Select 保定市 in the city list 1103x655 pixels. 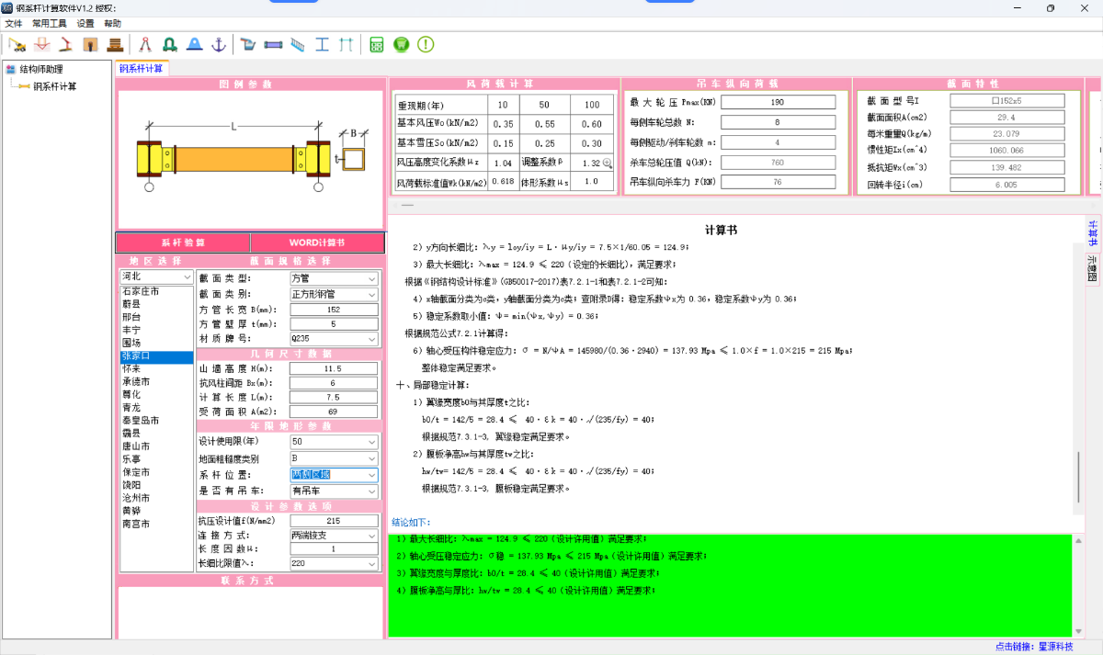[156, 471]
